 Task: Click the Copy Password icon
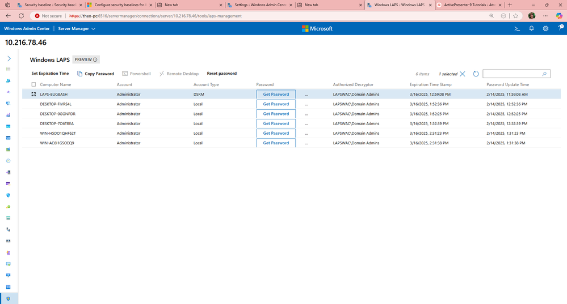79,74
